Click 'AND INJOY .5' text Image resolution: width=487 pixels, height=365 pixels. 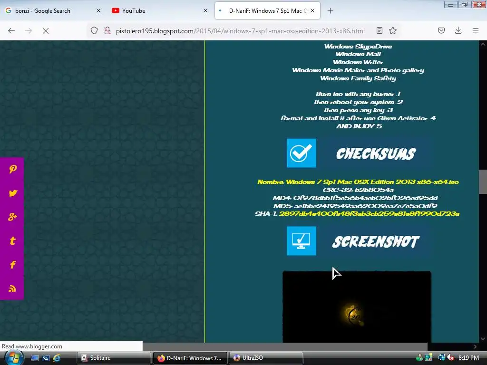359,126
